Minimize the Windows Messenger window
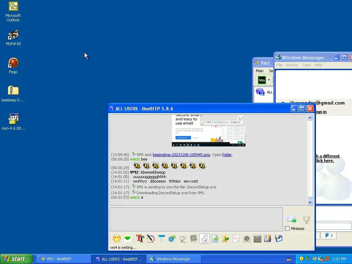The image size is (352, 264). click(x=336, y=57)
